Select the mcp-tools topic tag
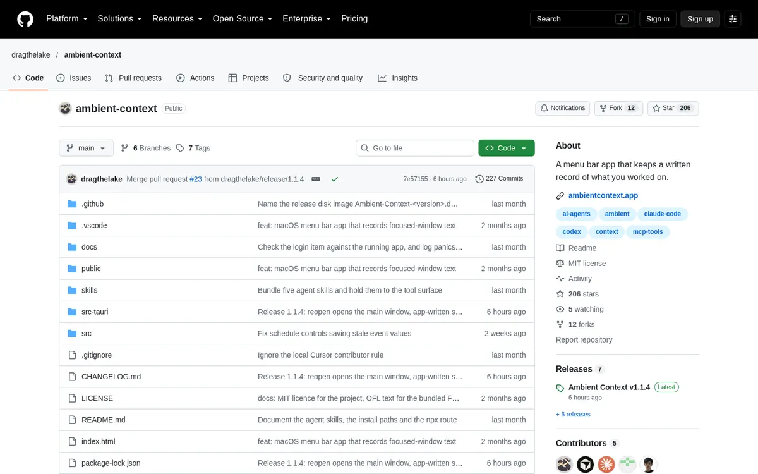 coord(648,232)
